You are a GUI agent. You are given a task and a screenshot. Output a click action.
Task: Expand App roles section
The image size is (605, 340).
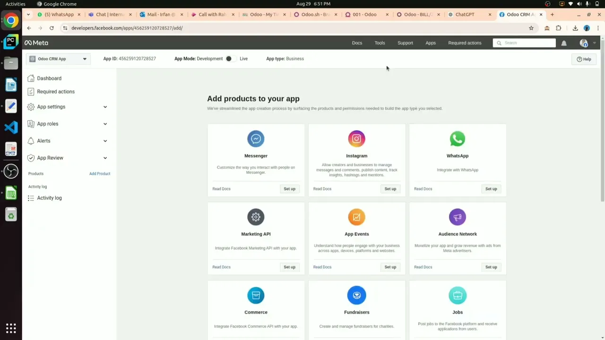point(68,124)
